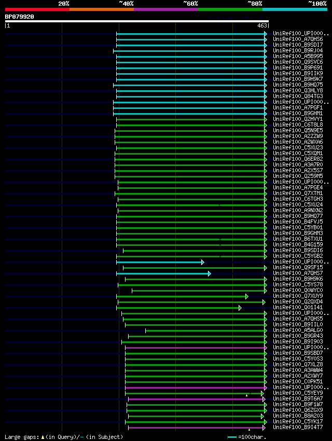This screenshot has width=332, height=441.
Task: Click the green UniRef100_A5ALG0 alignment bar
Action: click(206, 331)
